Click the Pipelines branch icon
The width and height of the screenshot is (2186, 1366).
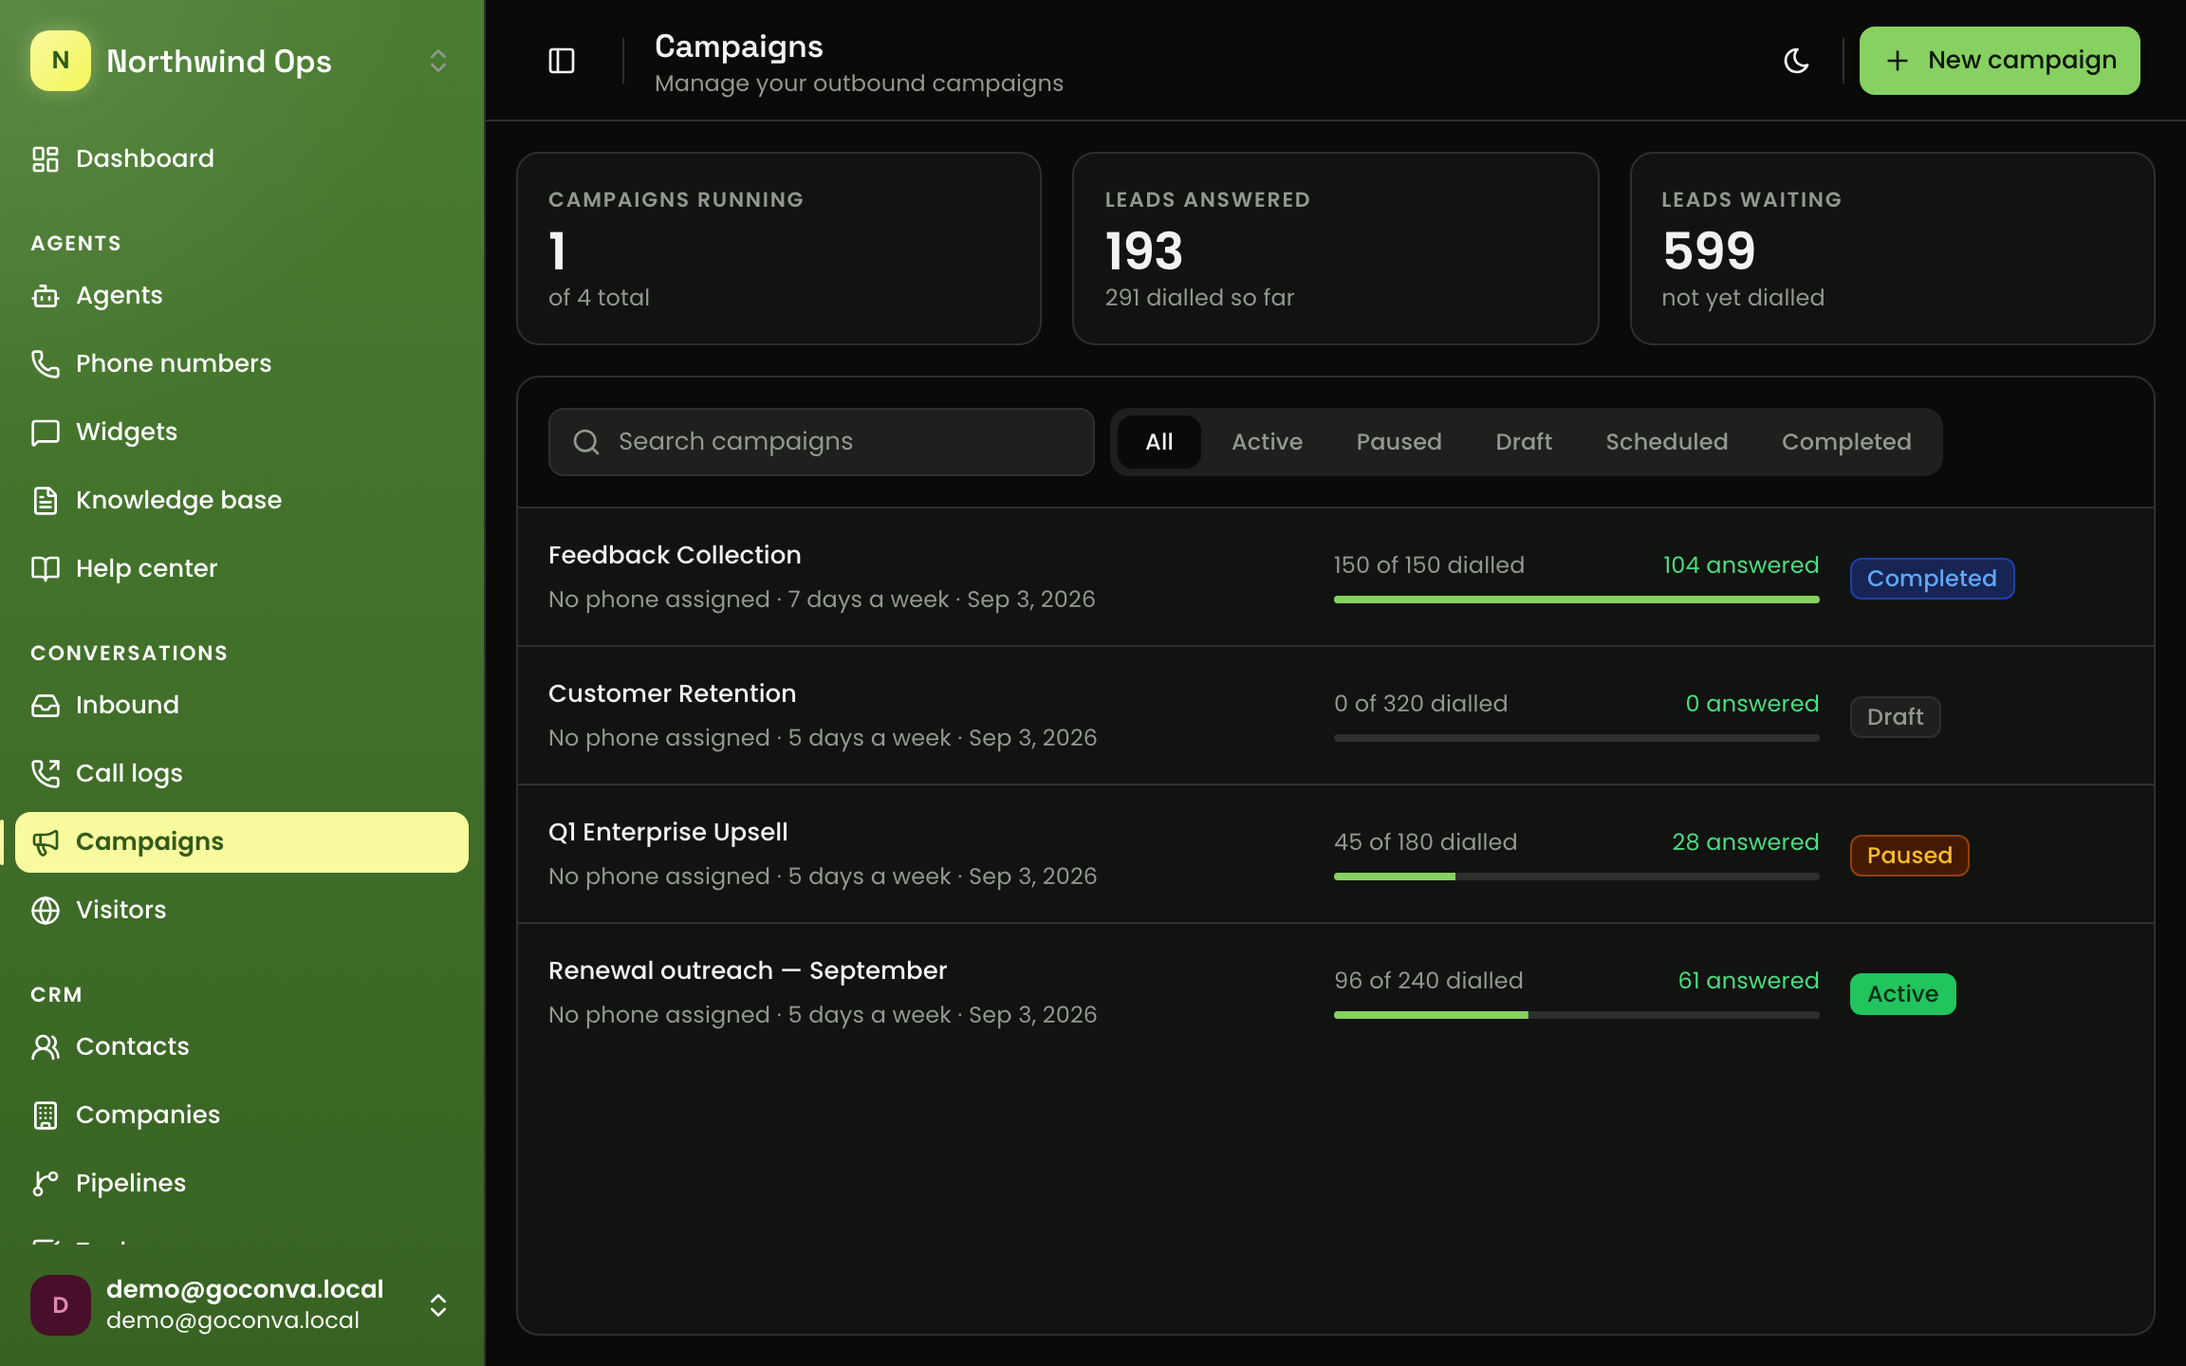(x=46, y=1183)
